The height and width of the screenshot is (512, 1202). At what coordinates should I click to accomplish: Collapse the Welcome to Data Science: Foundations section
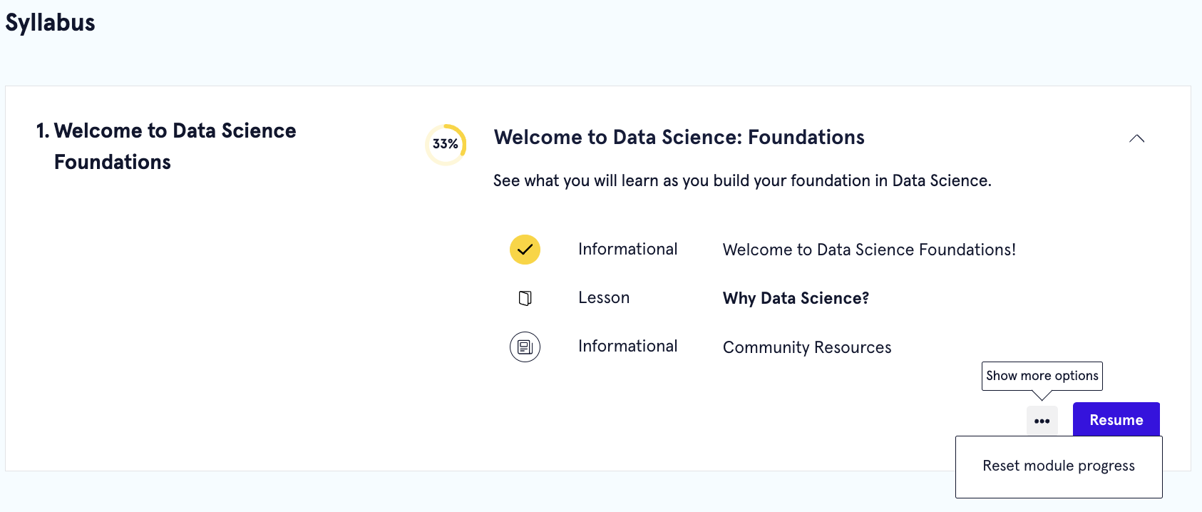pos(1137,138)
